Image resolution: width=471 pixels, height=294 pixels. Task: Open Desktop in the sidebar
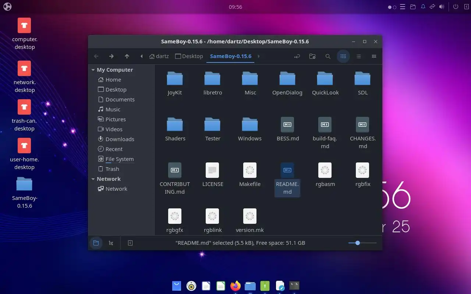[x=112, y=90]
